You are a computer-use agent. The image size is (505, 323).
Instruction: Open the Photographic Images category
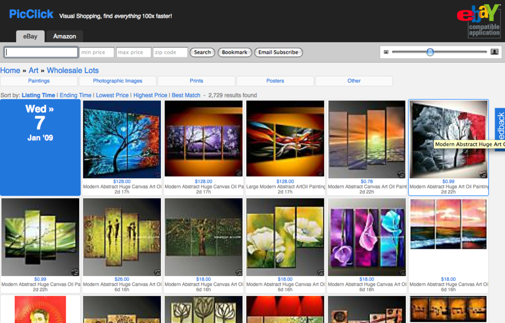118,81
